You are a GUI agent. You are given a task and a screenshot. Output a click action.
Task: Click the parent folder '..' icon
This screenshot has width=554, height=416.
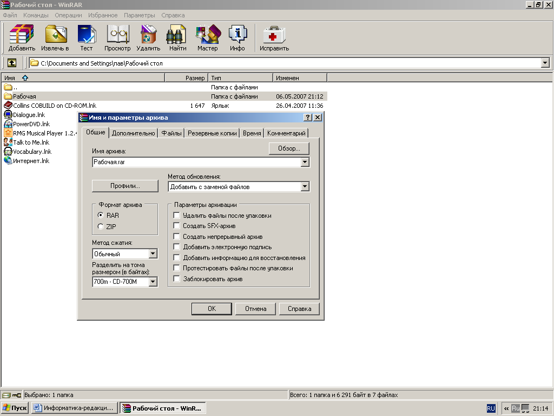point(8,87)
